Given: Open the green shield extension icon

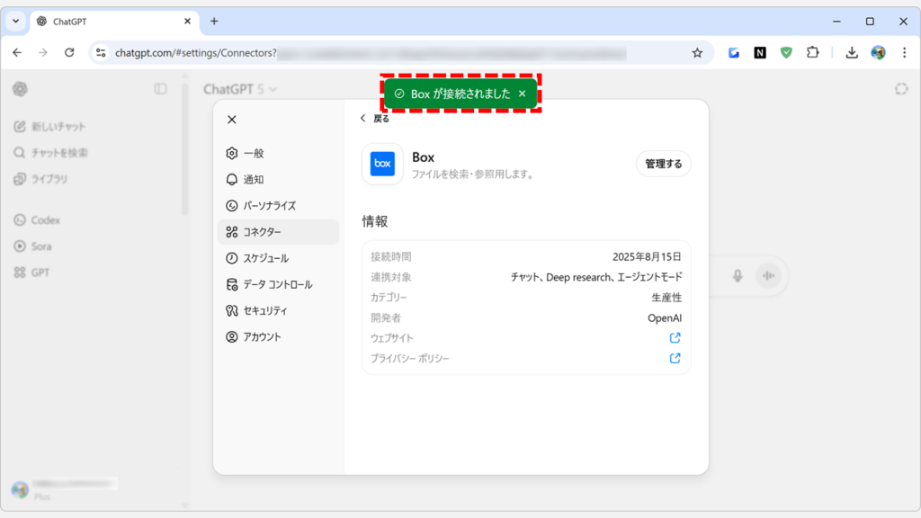Looking at the screenshot, I should [x=786, y=53].
